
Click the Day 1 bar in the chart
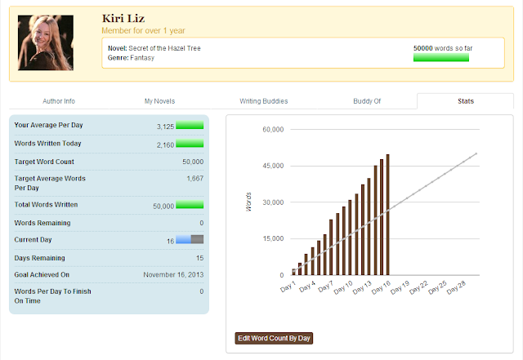293,272
